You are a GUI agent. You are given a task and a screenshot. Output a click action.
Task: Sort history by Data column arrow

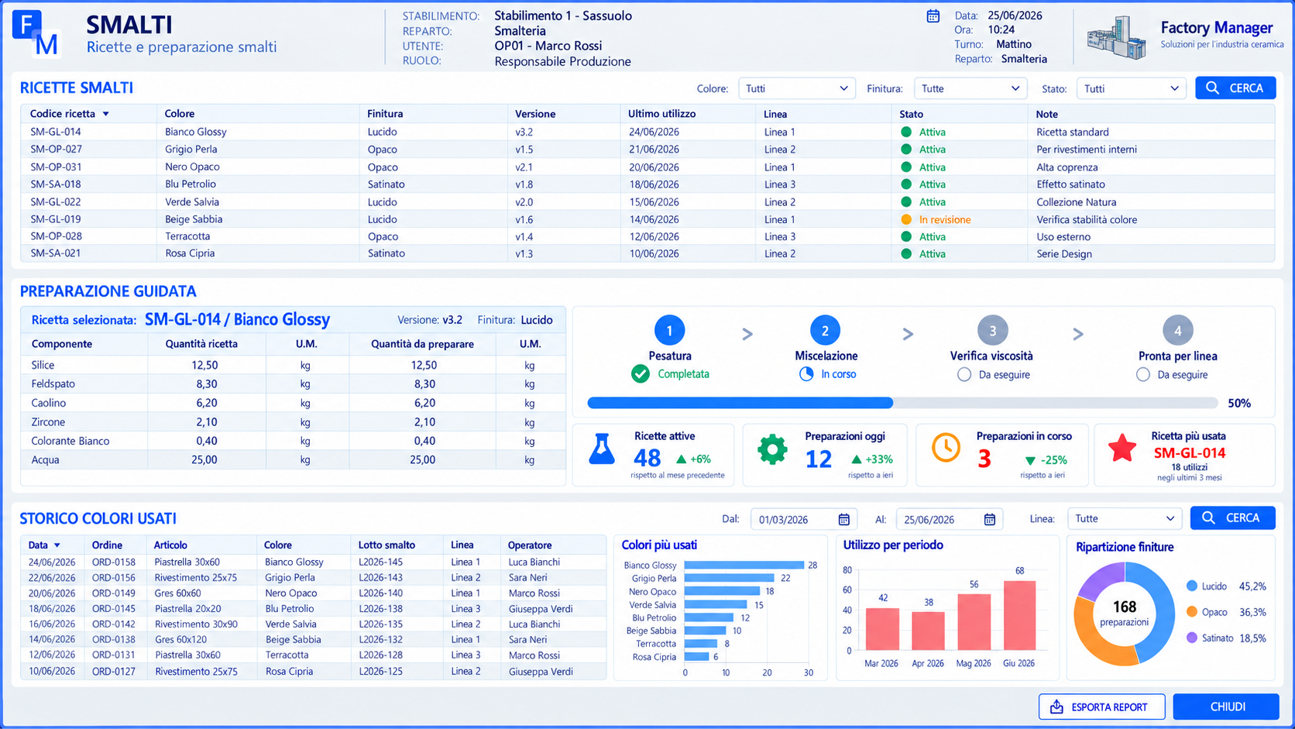click(x=57, y=545)
